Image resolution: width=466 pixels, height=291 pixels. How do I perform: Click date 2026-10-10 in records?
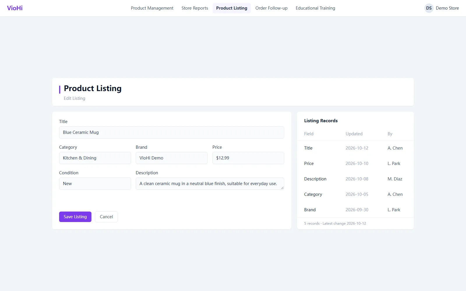click(x=357, y=164)
